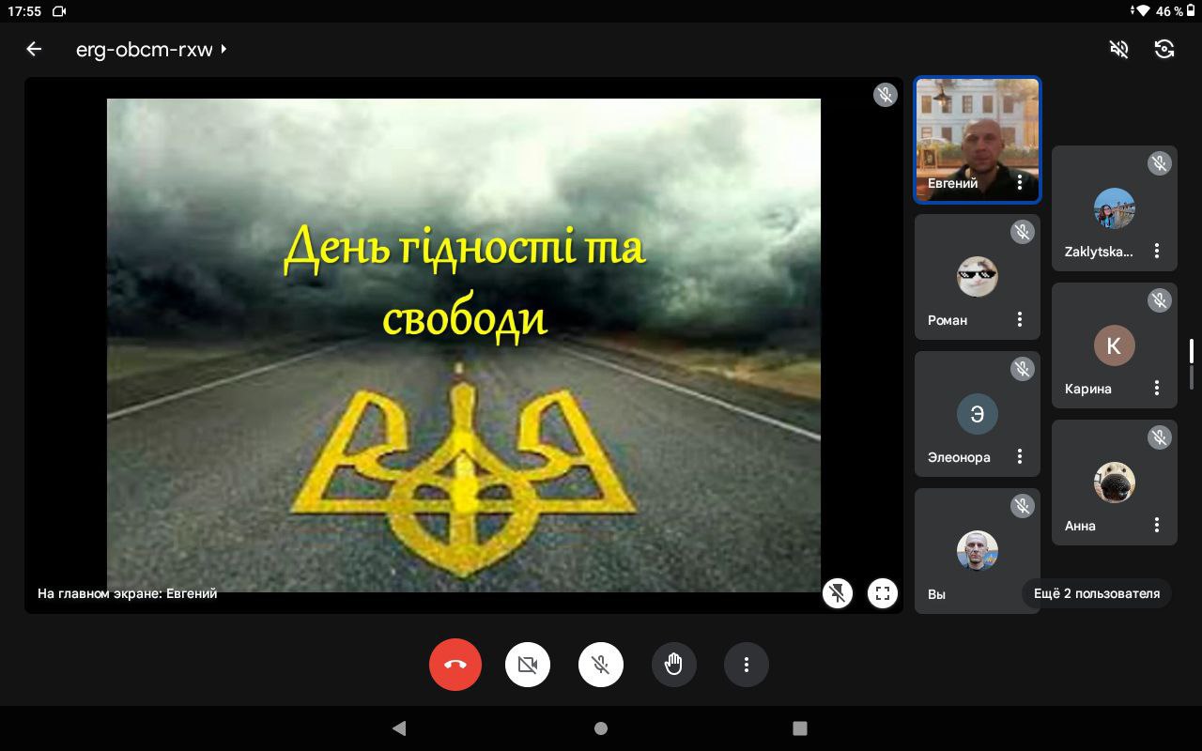Select Евгений's video thumbnail
Image resolution: width=1202 pixels, height=751 pixels.
[x=977, y=131]
